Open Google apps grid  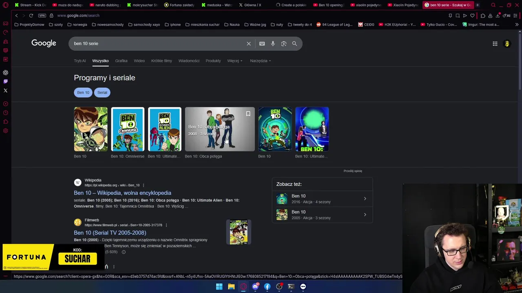[495, 44]
